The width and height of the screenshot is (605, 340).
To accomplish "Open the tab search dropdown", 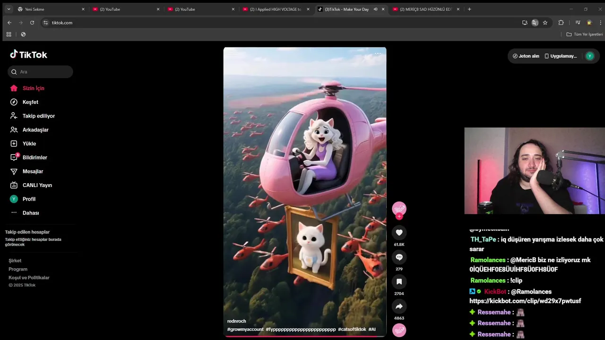I will click(9, 9).
